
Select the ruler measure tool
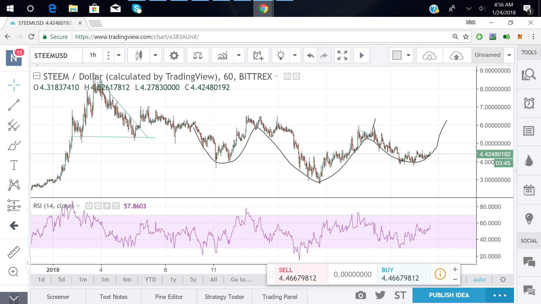pyautogui.click(x=14, y=252)
